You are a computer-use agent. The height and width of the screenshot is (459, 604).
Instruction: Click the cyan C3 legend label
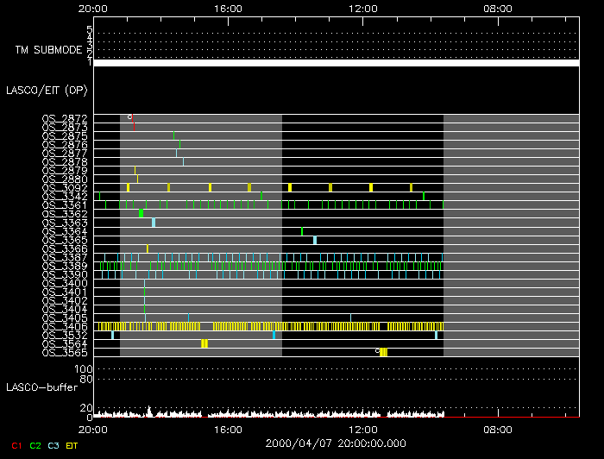click(x=54, y=445)
